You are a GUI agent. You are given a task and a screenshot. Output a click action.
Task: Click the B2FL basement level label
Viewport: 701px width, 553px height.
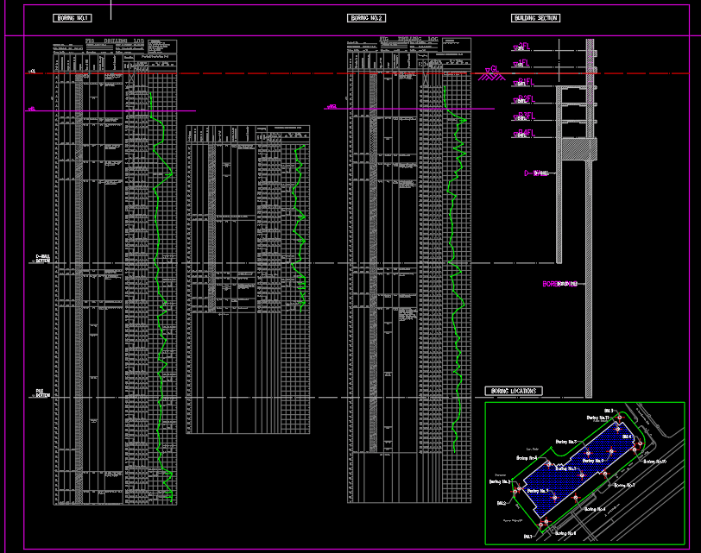tap(526, 98)
